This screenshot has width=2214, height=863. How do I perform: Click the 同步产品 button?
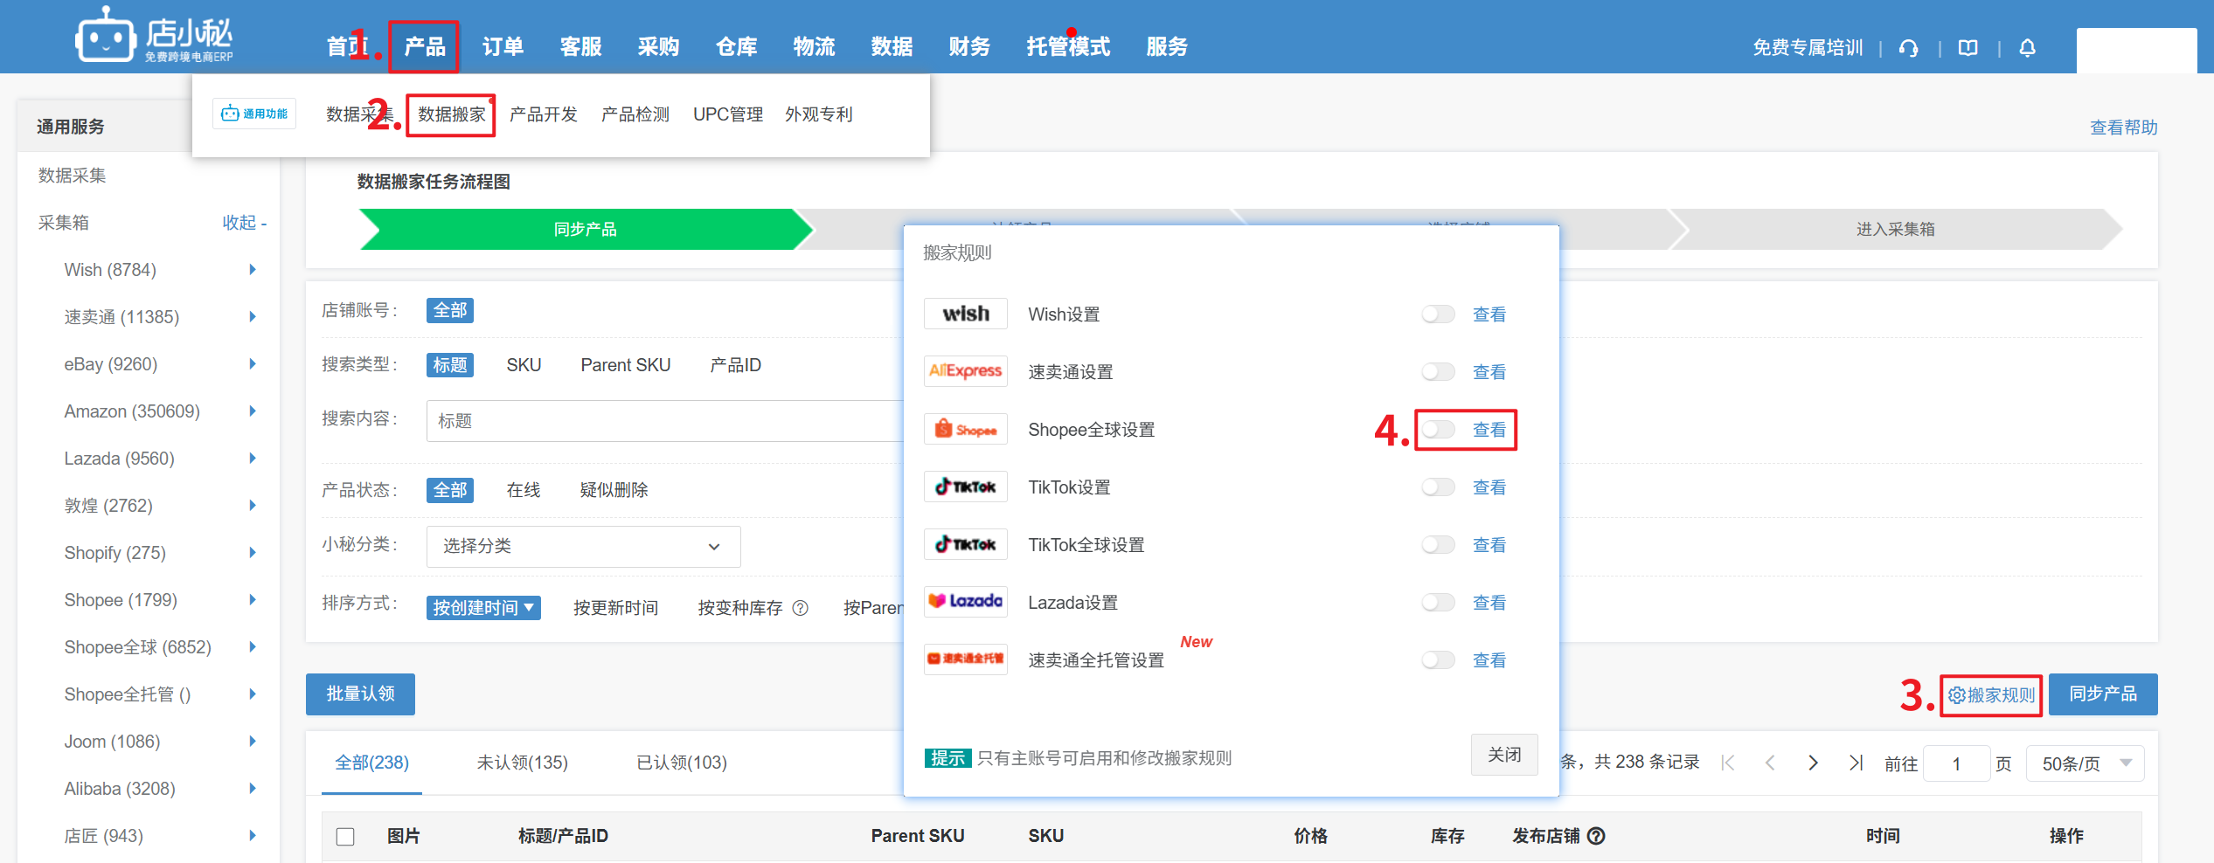pyautogui.click(x=2102, y=694)
